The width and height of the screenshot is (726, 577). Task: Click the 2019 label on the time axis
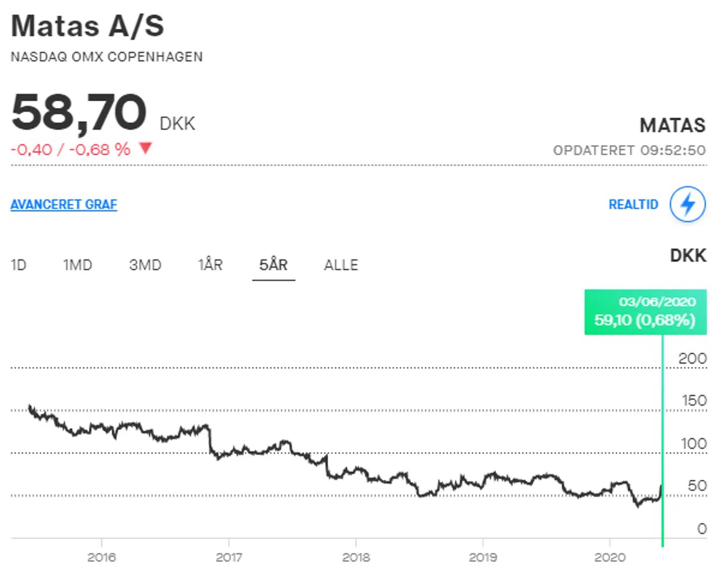click(x=483, y=557)
